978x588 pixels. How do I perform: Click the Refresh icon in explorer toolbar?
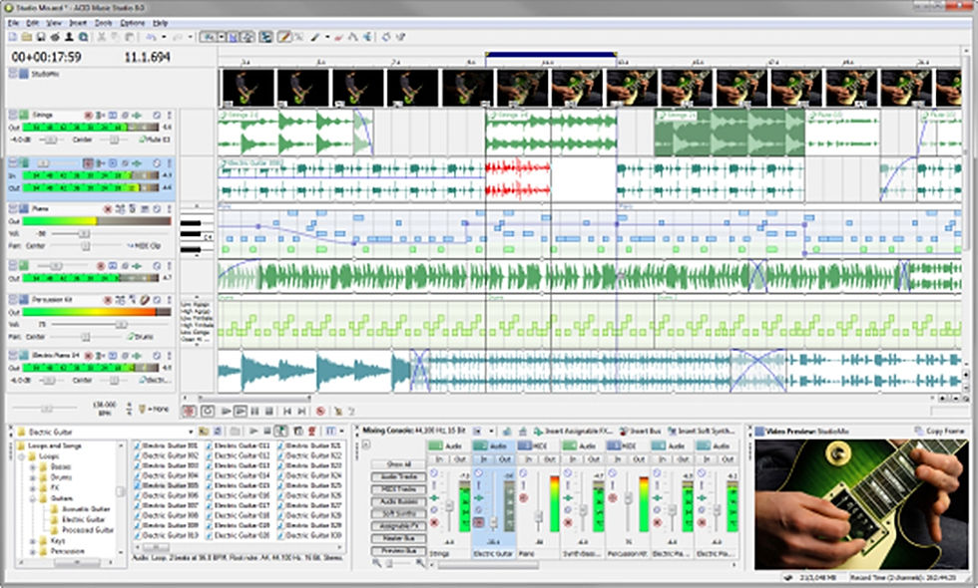click(218, 431)
